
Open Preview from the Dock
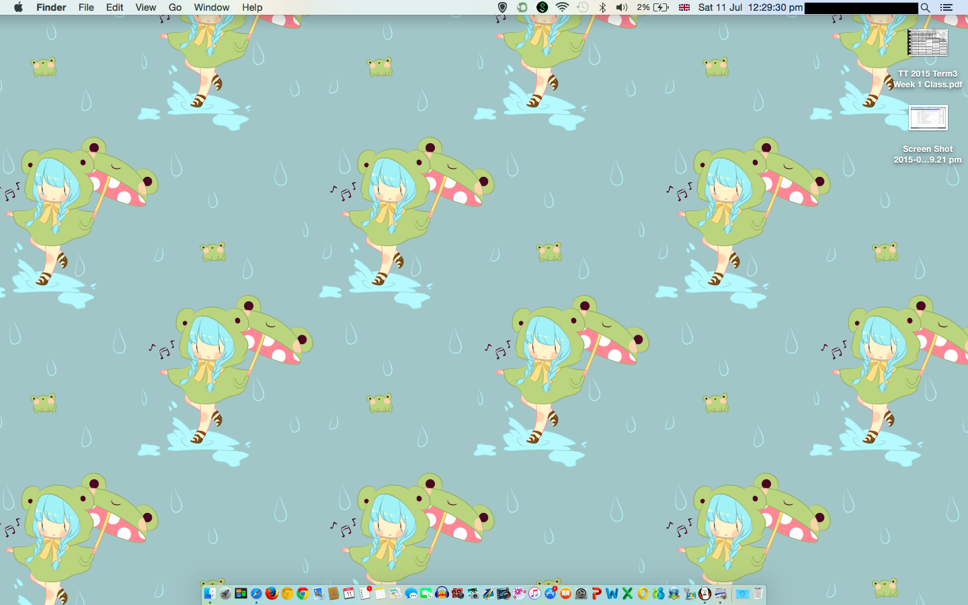720,594
